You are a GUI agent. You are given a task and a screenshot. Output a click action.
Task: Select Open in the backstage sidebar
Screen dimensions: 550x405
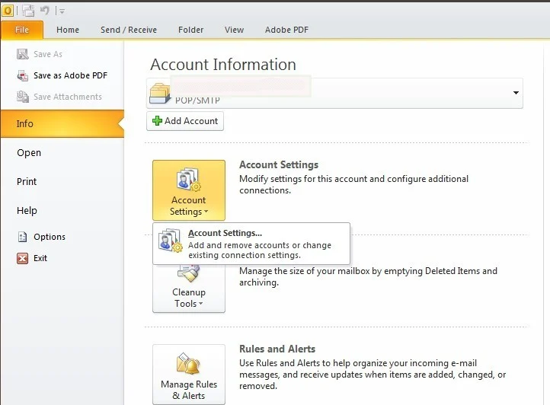click(x=29, y=153)
